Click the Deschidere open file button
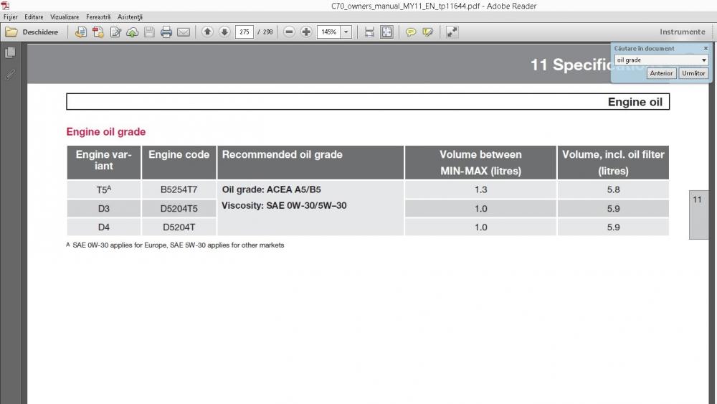Viewport: 717px width, 404px height. [33, 32]
